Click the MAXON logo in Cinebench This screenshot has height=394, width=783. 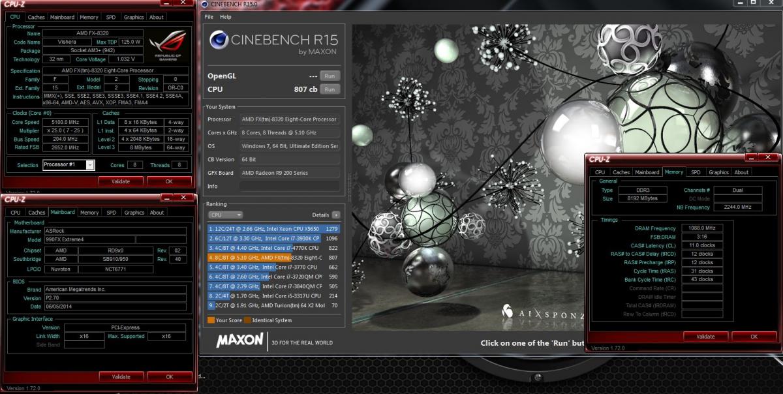pyautogui.click(x=239, y=341)
